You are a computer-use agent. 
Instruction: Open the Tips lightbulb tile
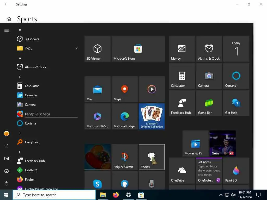tap(125, 180)
